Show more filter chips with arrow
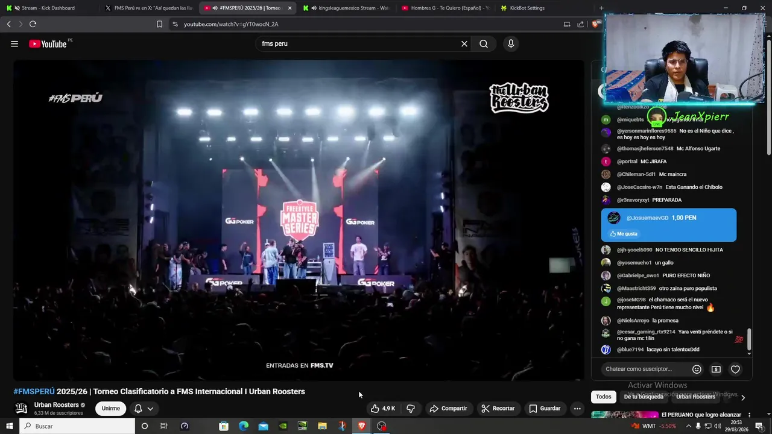Image resolution: width=772 pixels, height=434 pixels. (x=743, y=397)
